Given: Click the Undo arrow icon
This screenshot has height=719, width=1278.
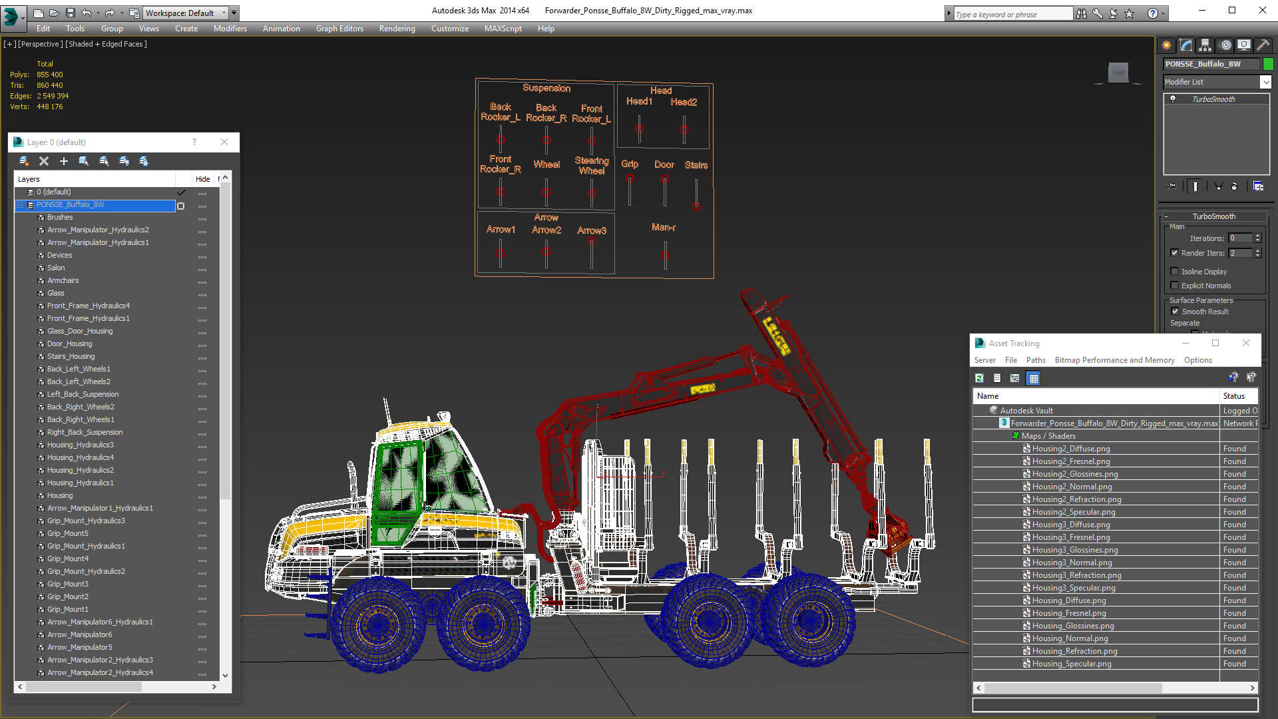Looking at the screenshot, I should point(86,13).
